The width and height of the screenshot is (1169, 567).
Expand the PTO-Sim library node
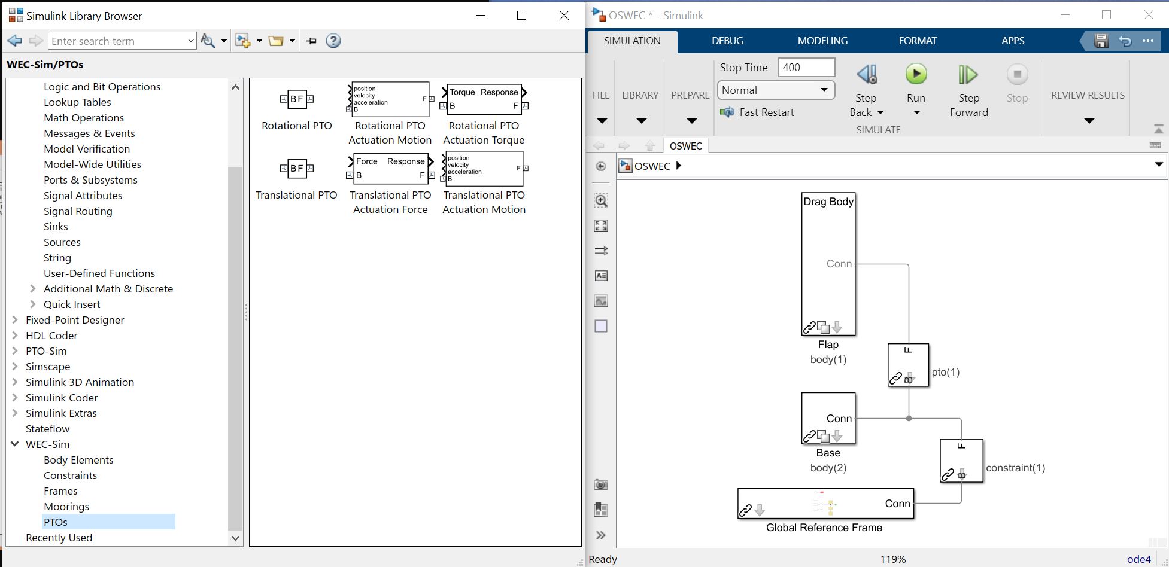[15, 351]
